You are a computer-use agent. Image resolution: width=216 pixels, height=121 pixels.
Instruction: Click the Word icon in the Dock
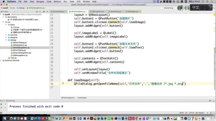(x=57, y=118)
